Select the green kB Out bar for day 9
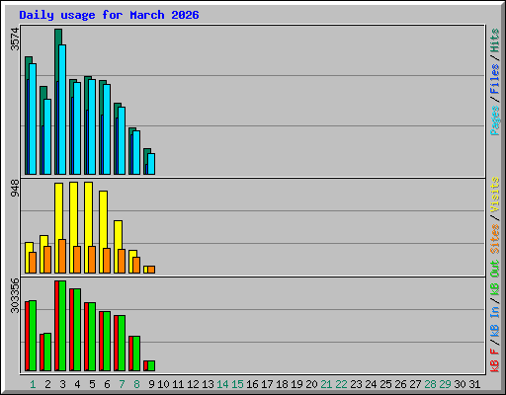Screen dimensions: 506x395 point(151,366)
